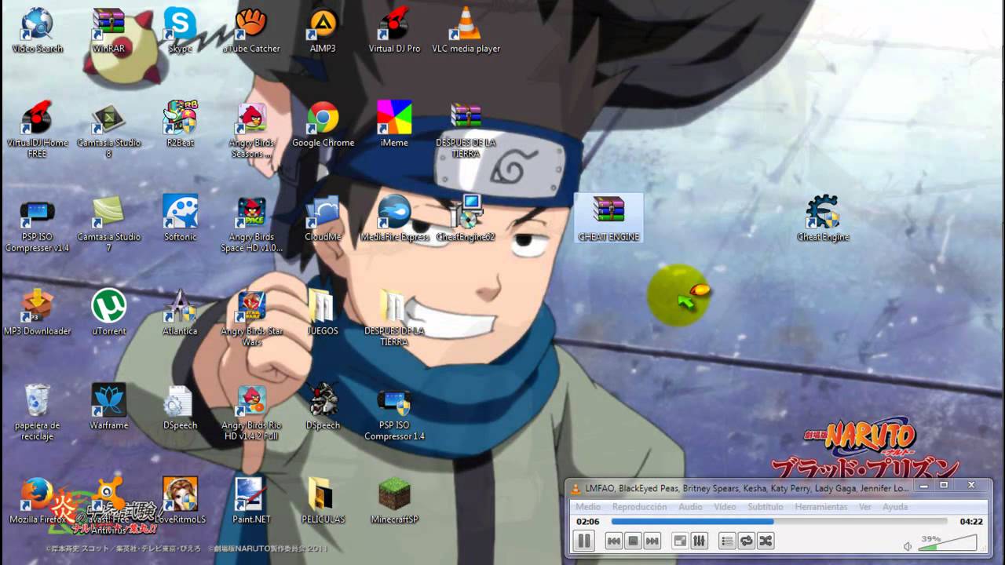Select the MediaFire Express icon
Image resolution: width=1005 pixels, height=565 pixels.
point(394,218)
